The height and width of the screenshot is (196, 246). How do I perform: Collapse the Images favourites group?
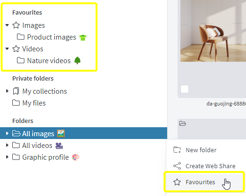pyautogui.click(x=7, y=25)
